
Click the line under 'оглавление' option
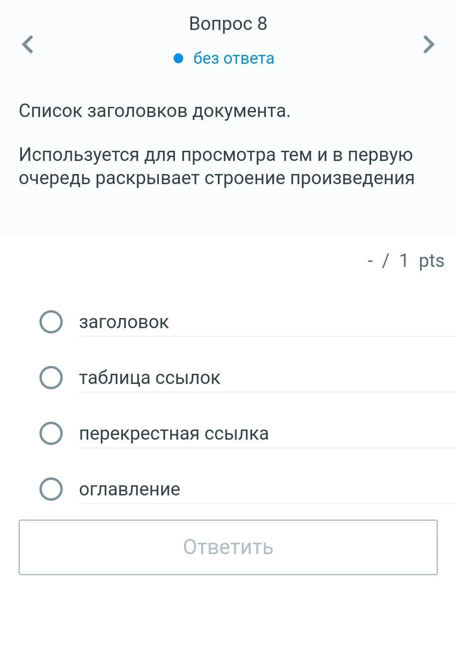click(267, 503)
